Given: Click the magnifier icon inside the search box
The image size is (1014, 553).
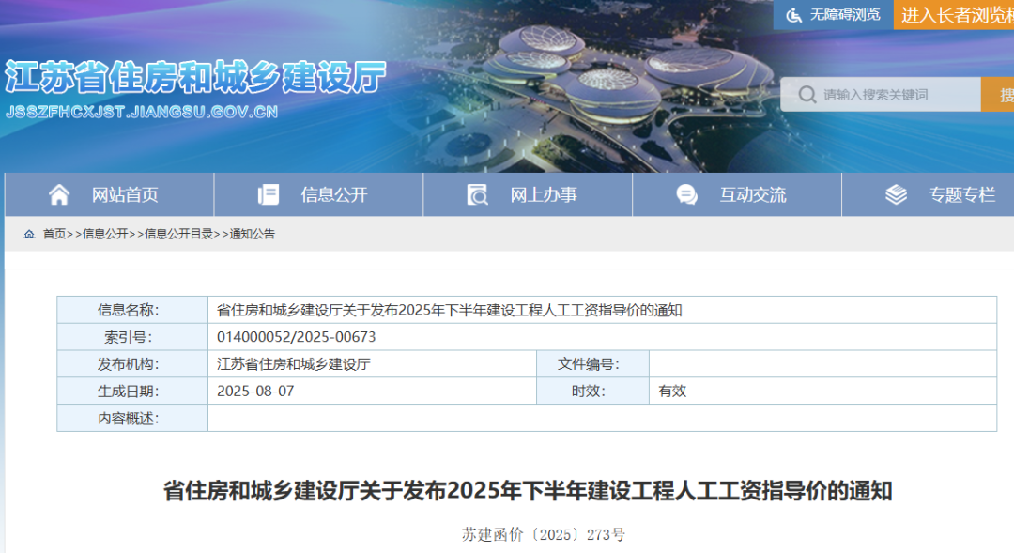Looking at the screenshot, I should tap(807, 94).
